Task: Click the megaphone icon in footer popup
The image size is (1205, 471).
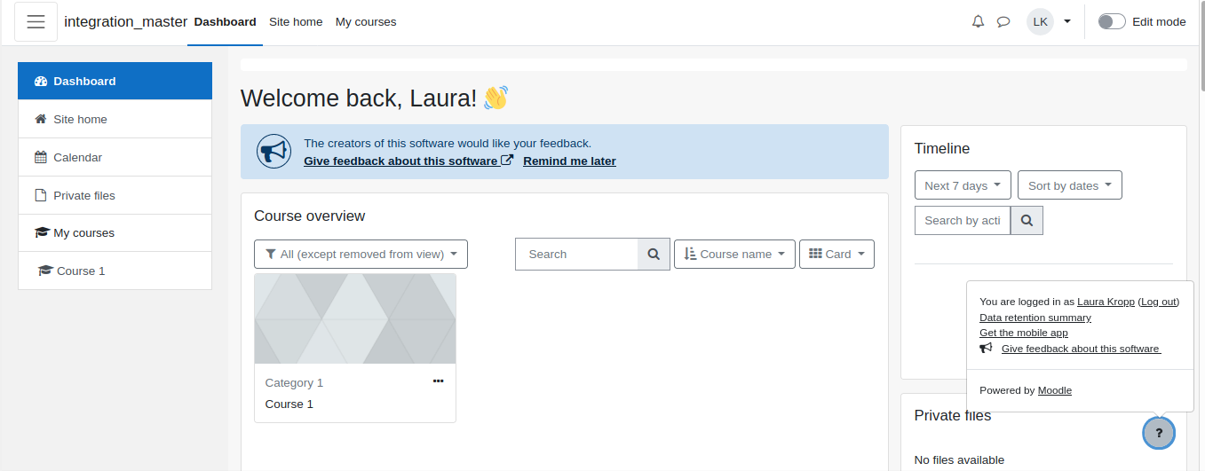Action: click(x=986, y=349)
